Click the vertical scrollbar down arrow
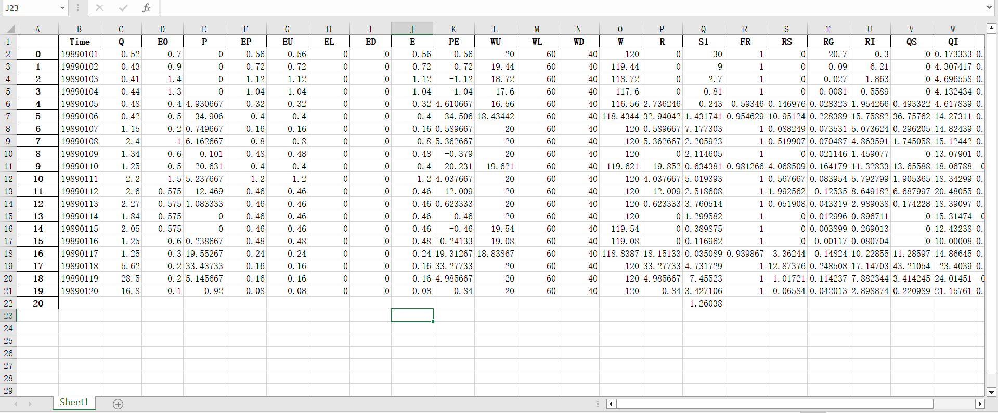Screen dimensions: 998x413 991,392
